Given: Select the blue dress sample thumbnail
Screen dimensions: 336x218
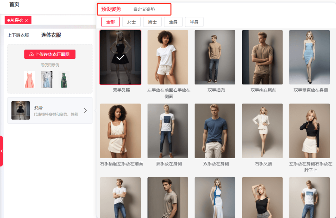Looking at the screenshot, I should [x=47, y=79].
